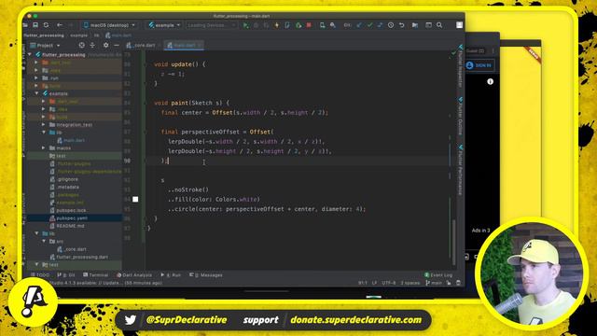Click the main git branch status entry
Image resolution: width=597 pixels, height=336 pixels.
click(434, 283)
